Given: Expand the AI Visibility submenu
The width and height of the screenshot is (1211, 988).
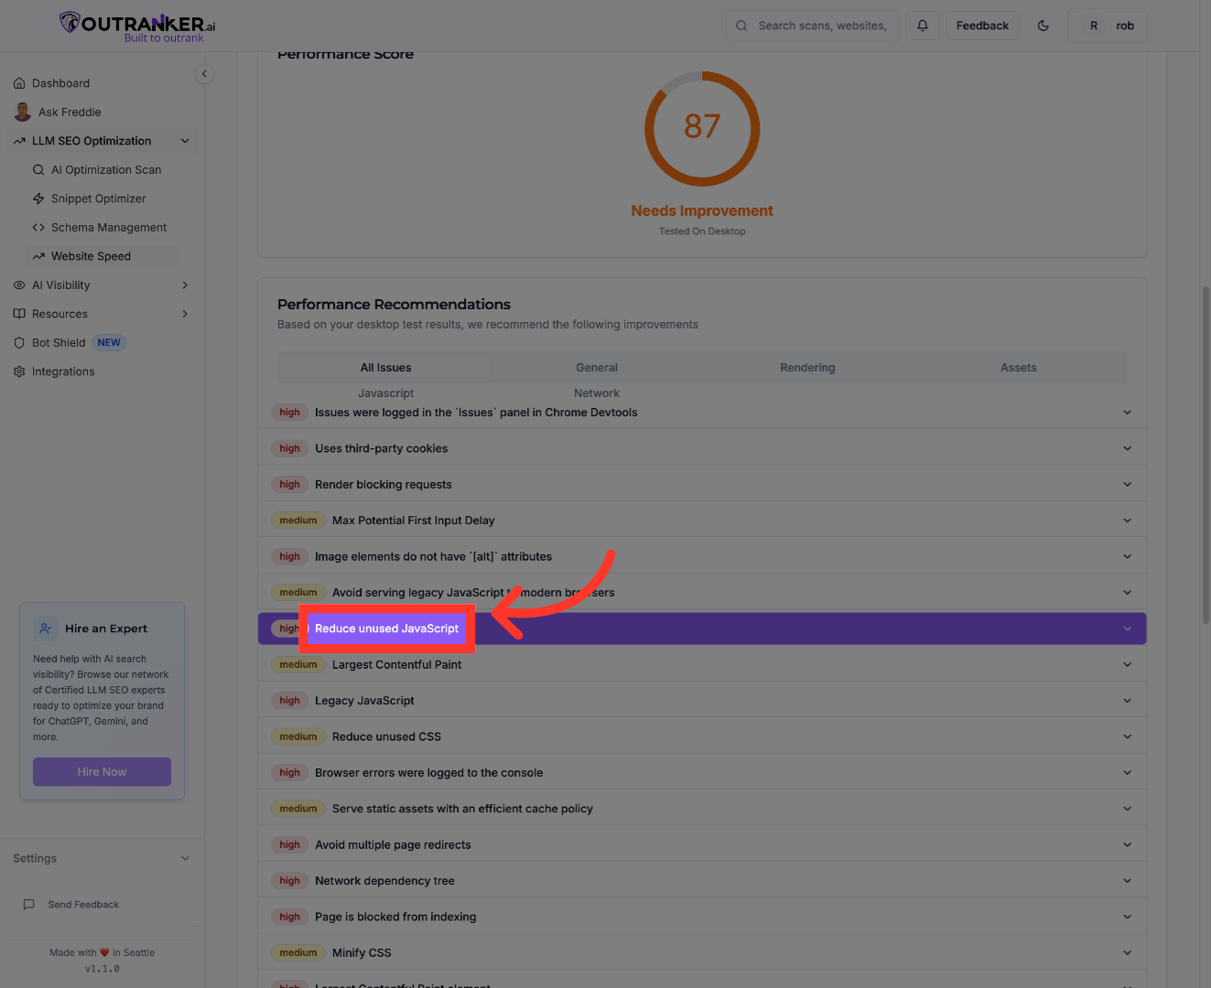Looking at the screenshot, I should pos(185,285).
